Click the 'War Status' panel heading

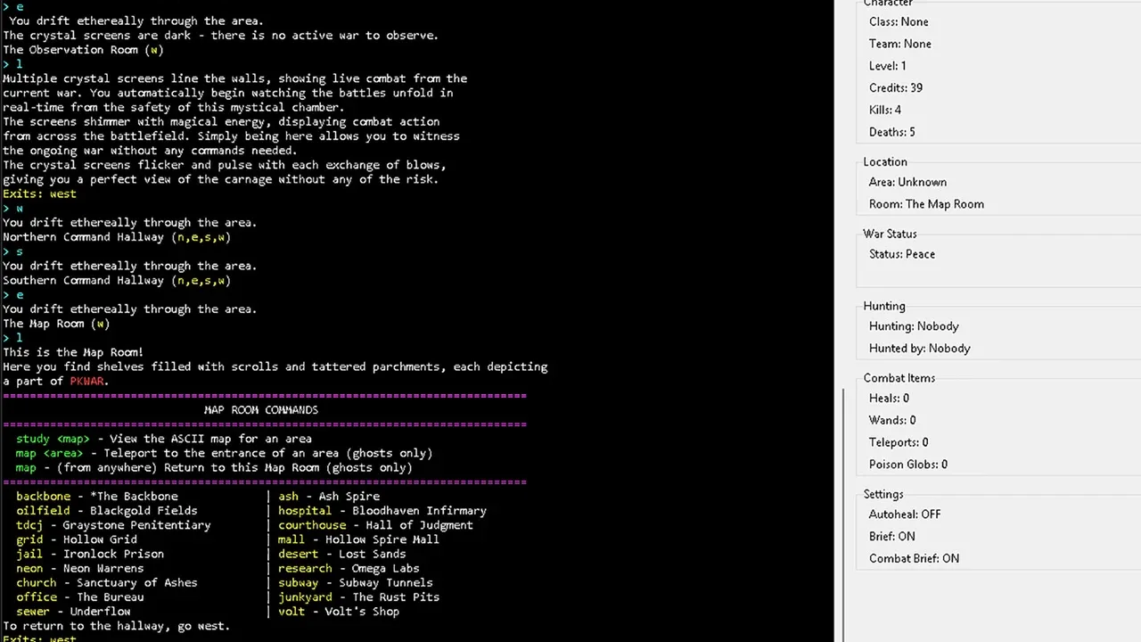pos(890,234)
